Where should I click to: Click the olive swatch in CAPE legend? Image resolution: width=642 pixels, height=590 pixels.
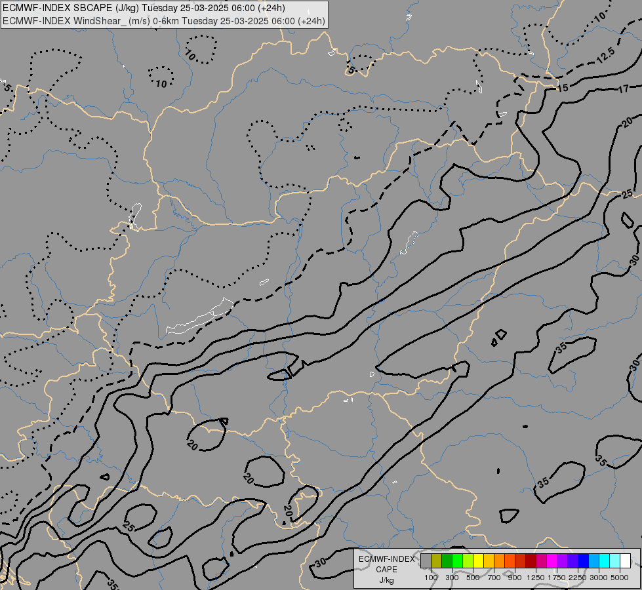437,561
